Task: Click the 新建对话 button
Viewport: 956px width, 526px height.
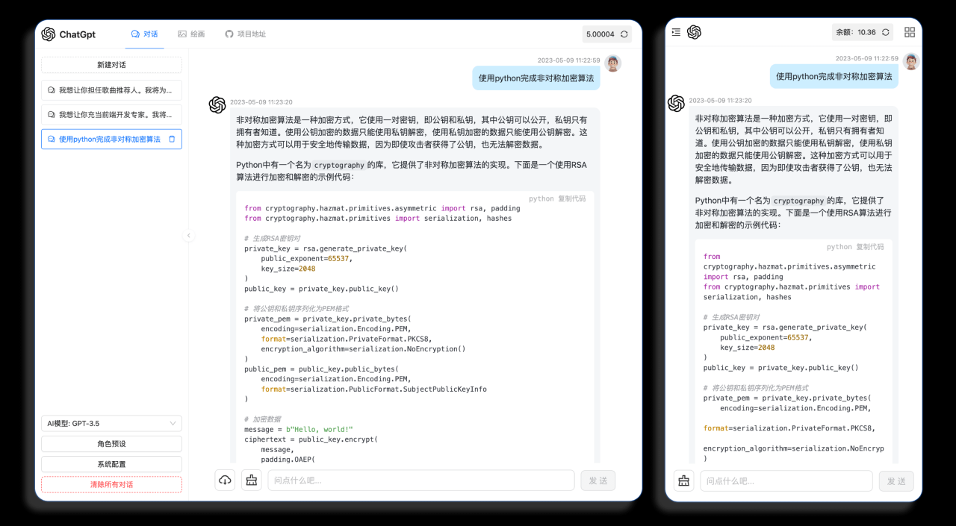Action: [111, 65]
